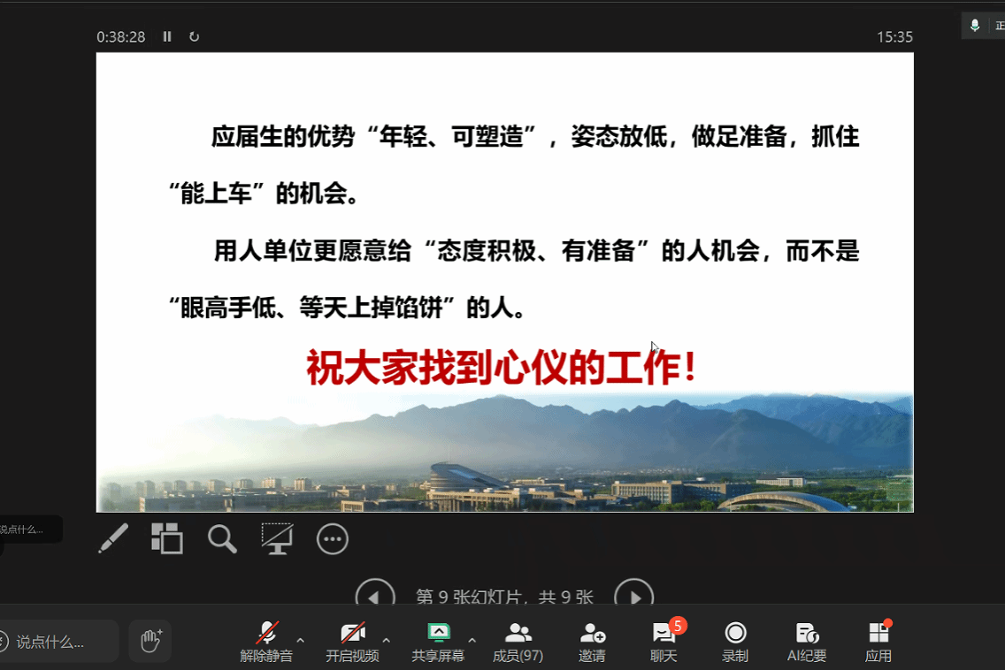Unmute microphone with 解除静音
Screen dimensions: 1005x670
266,641
